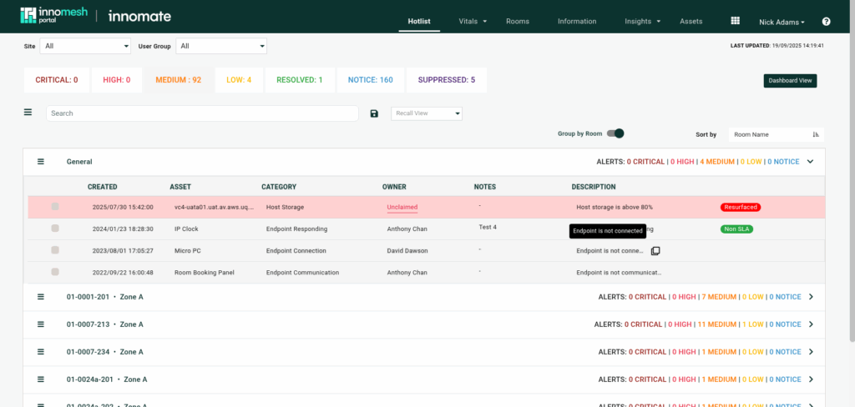This screenshot has width=855, height=407.
Task: Expand the 01-0007-234 Zone A group
Action: click(811, 352)
